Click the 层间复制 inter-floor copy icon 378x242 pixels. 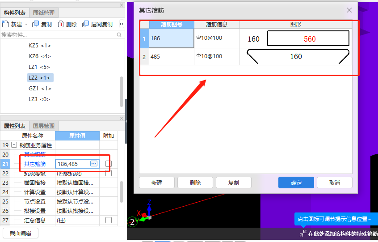click(x=85, y=24)
